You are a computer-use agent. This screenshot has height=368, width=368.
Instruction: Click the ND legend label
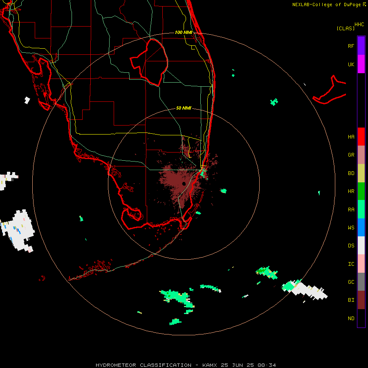click(x=351, y=319)
